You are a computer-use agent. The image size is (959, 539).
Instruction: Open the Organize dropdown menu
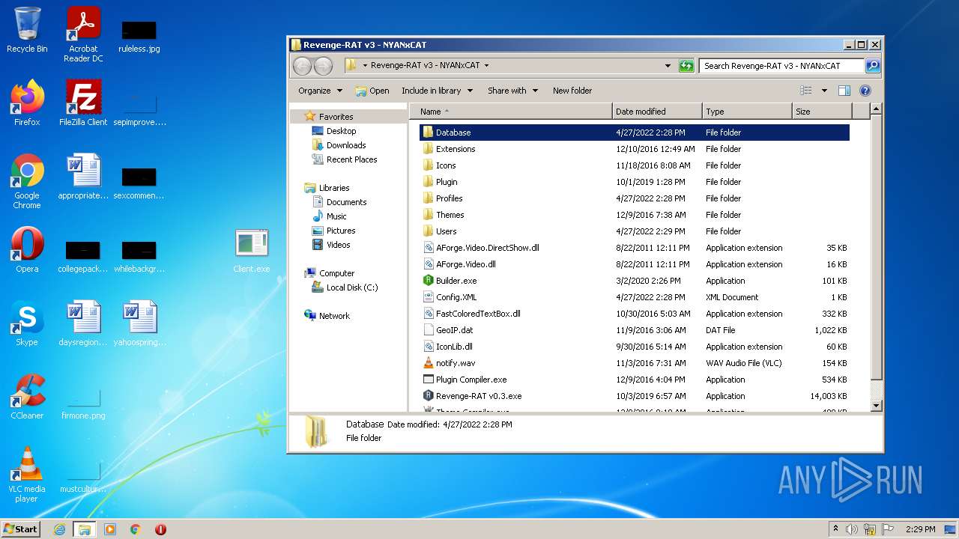pos(320,91)
